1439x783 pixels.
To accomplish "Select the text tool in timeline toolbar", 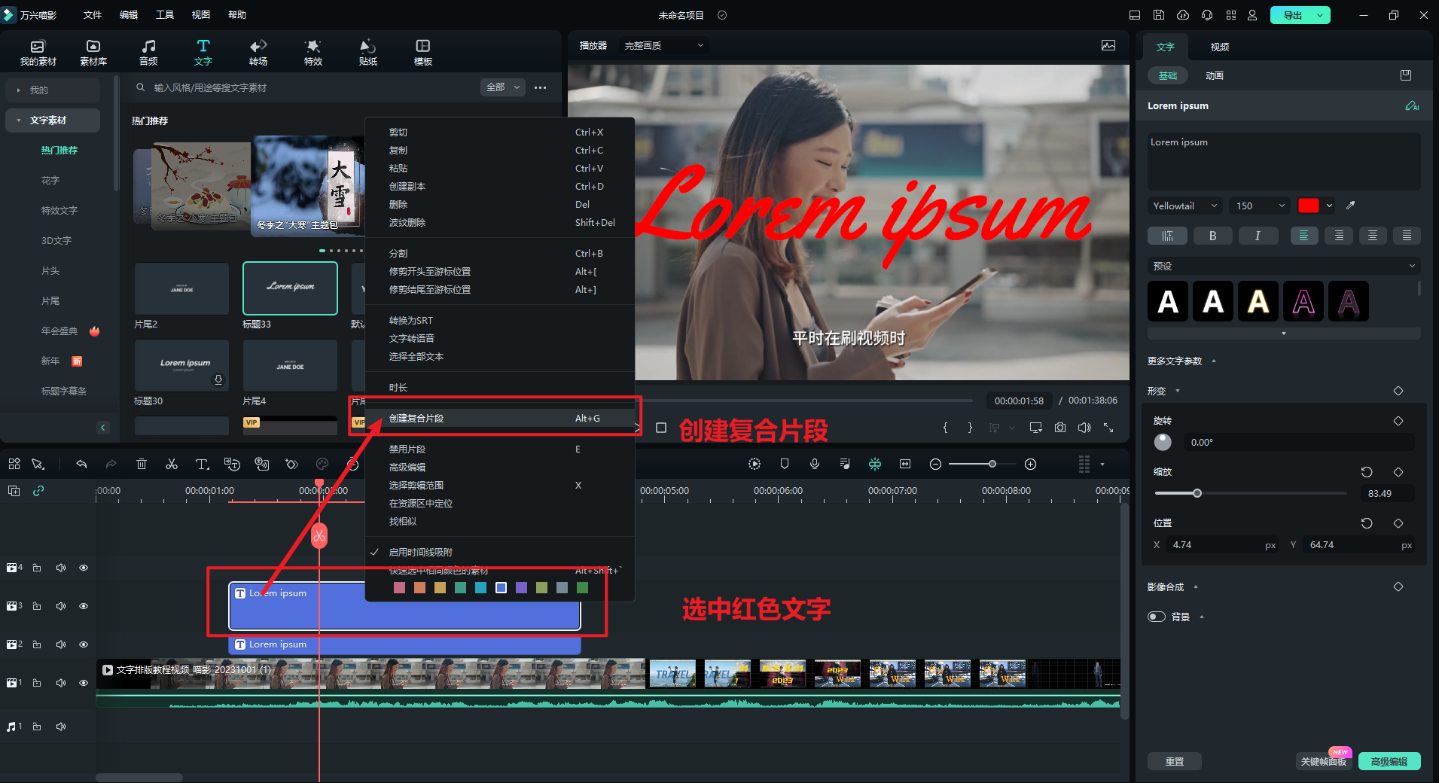I will (x=202, y=465).
